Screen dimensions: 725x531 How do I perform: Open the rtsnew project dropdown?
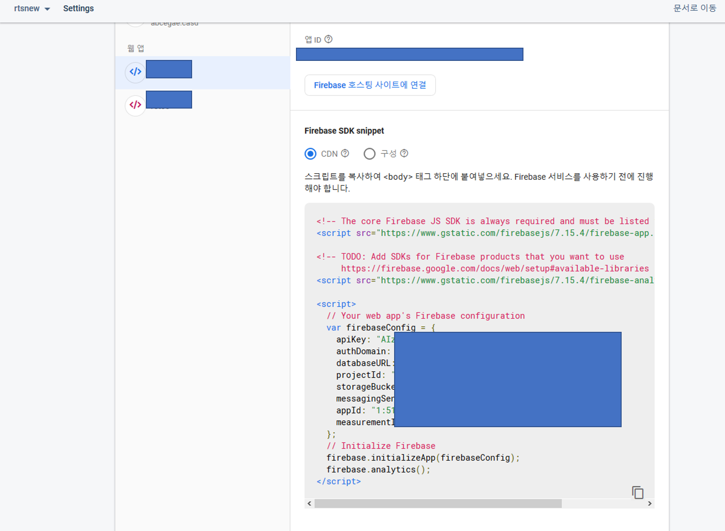coord(32,8)
